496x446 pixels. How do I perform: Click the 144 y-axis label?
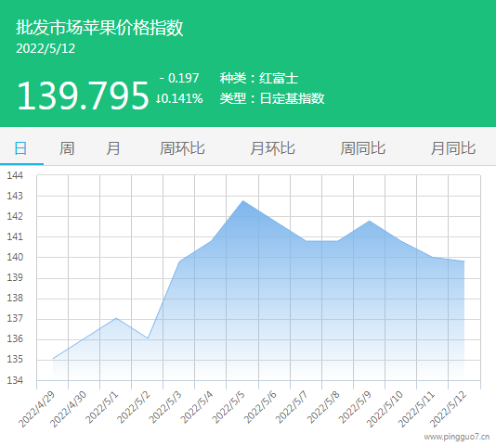click(15, 175)
